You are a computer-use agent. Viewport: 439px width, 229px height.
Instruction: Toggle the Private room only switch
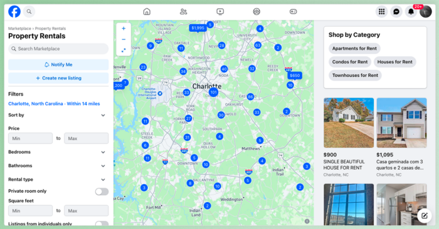[x=102, y=191]
